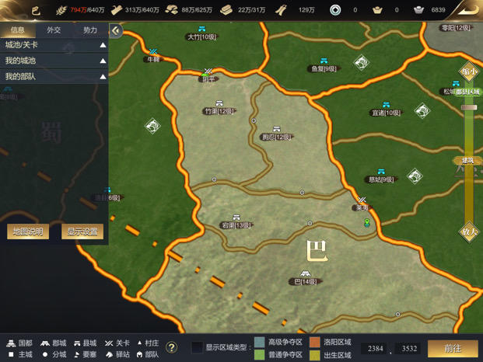Screen dimensions: 483x362
Task: Click the green location pin marker
Action: [x=366, y=222]
